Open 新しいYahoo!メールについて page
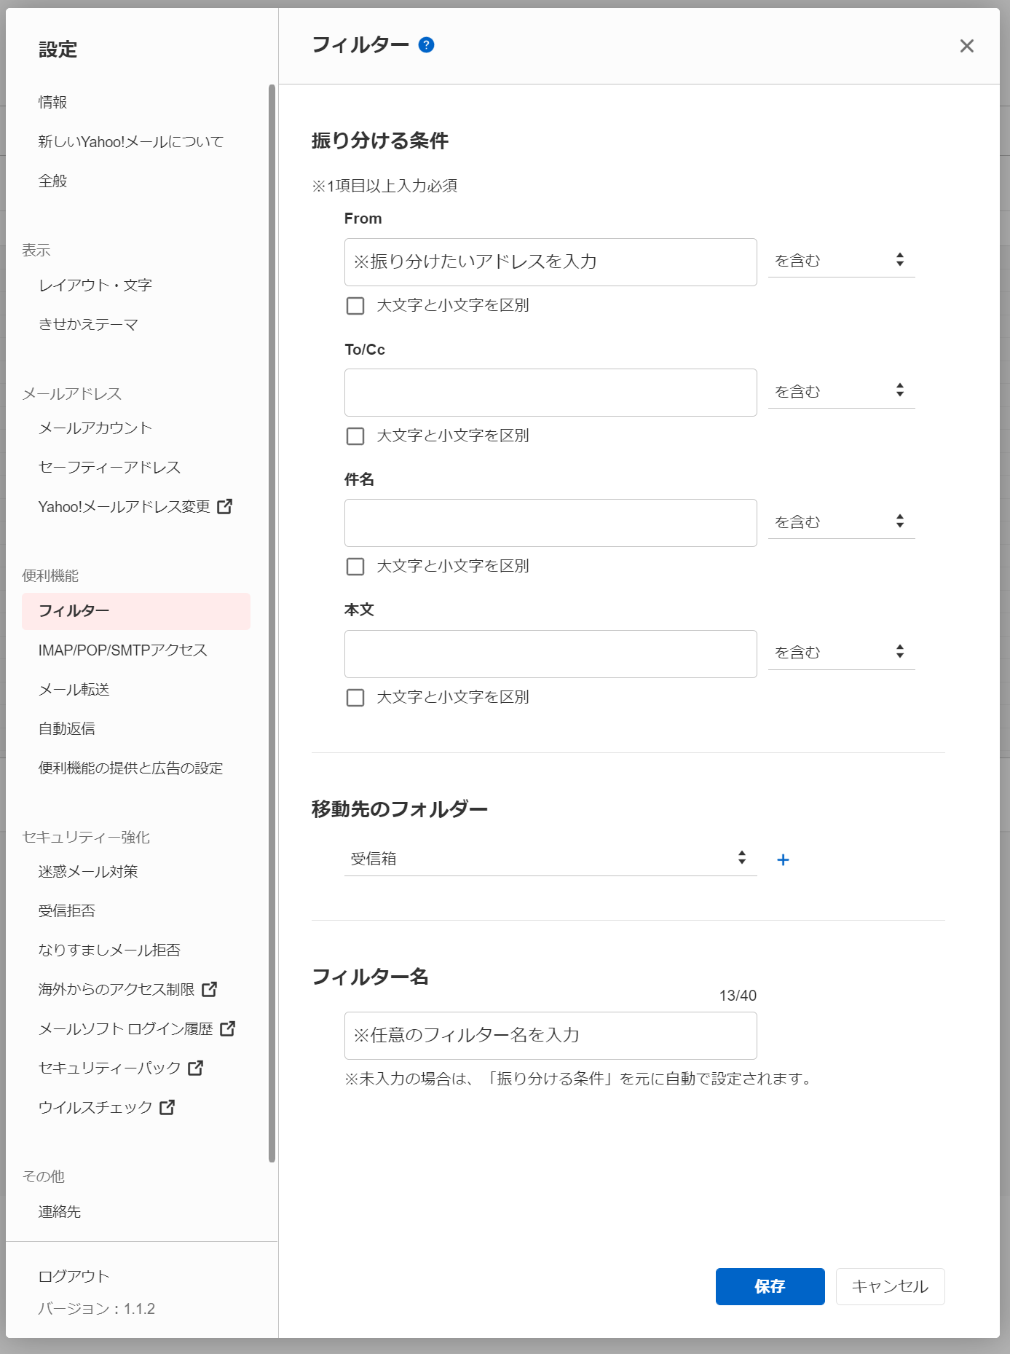This screenshot has height=1354, width=1010. pos(131,142)
